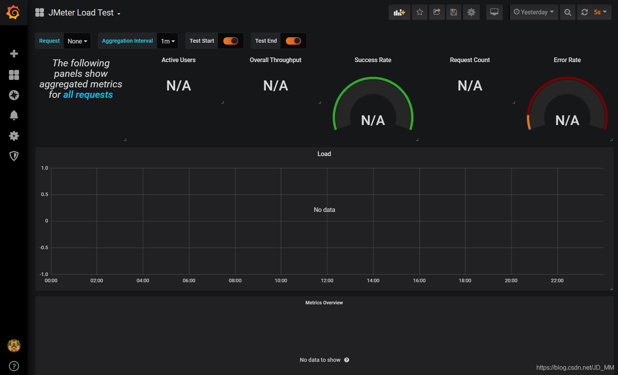Screen dimensions: 618x375
Task: Click the 'No data to show' text
Action: (x=320, y=360)
